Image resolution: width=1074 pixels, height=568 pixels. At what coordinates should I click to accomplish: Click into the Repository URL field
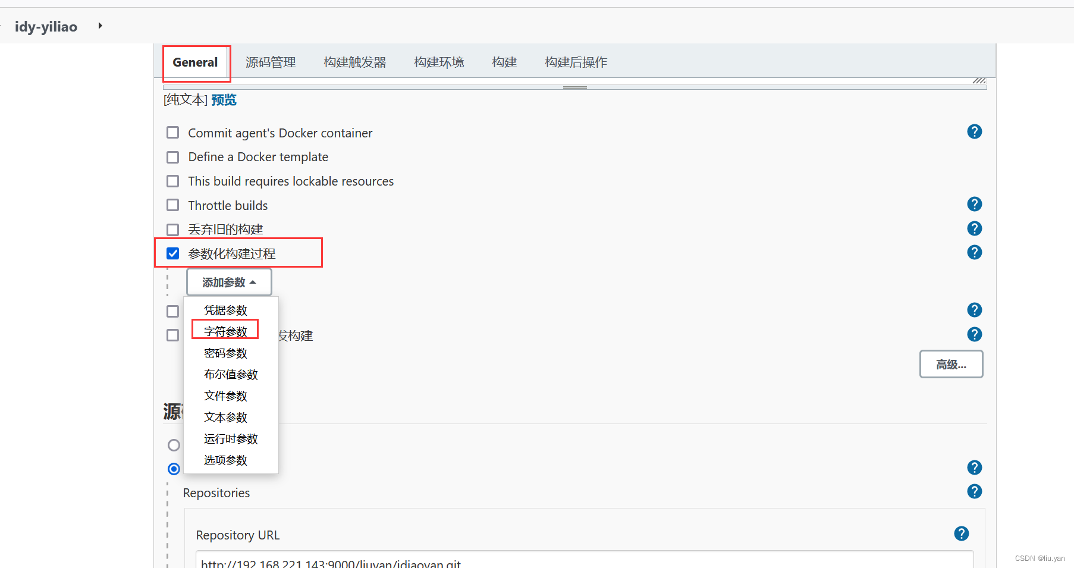(585, 560)
